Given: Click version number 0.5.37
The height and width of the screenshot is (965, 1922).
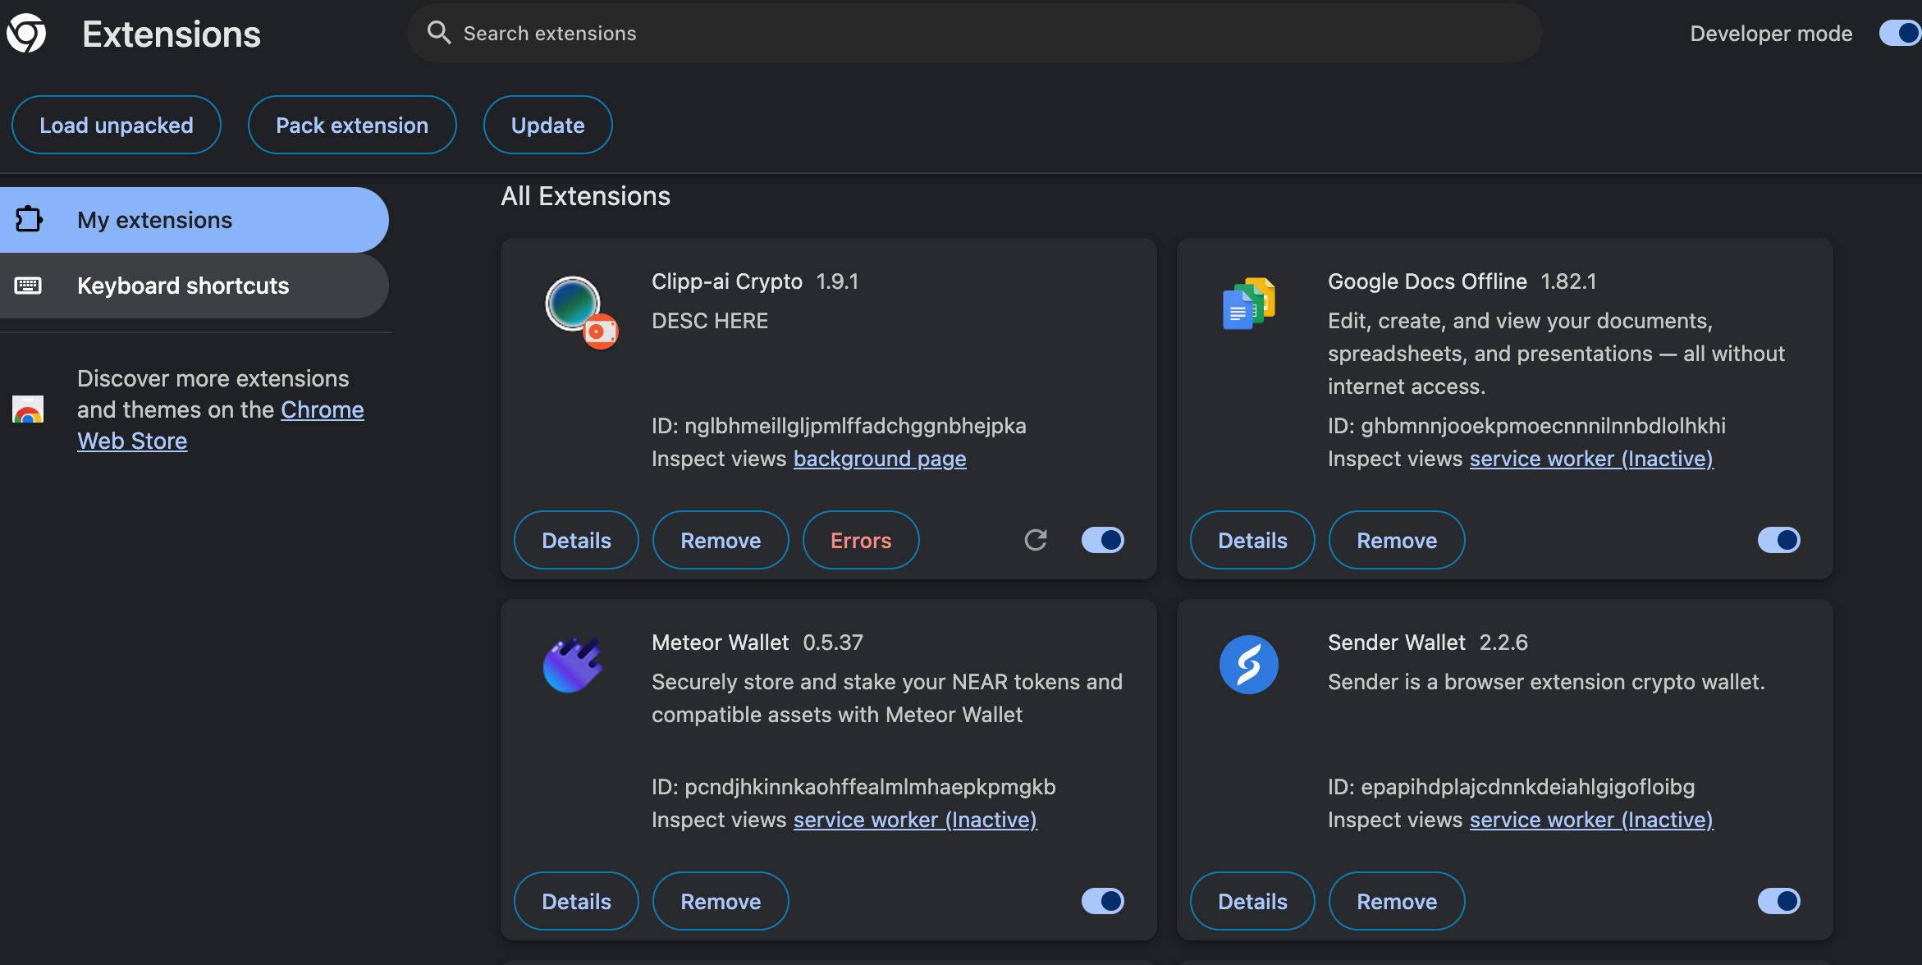Looking at the screenshot, I should [x=833, y=643].
